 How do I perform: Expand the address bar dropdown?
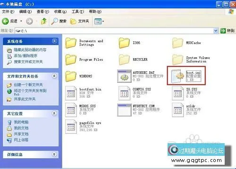[216, 31]
